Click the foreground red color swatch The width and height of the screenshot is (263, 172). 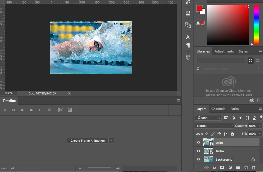coord(200,8)
